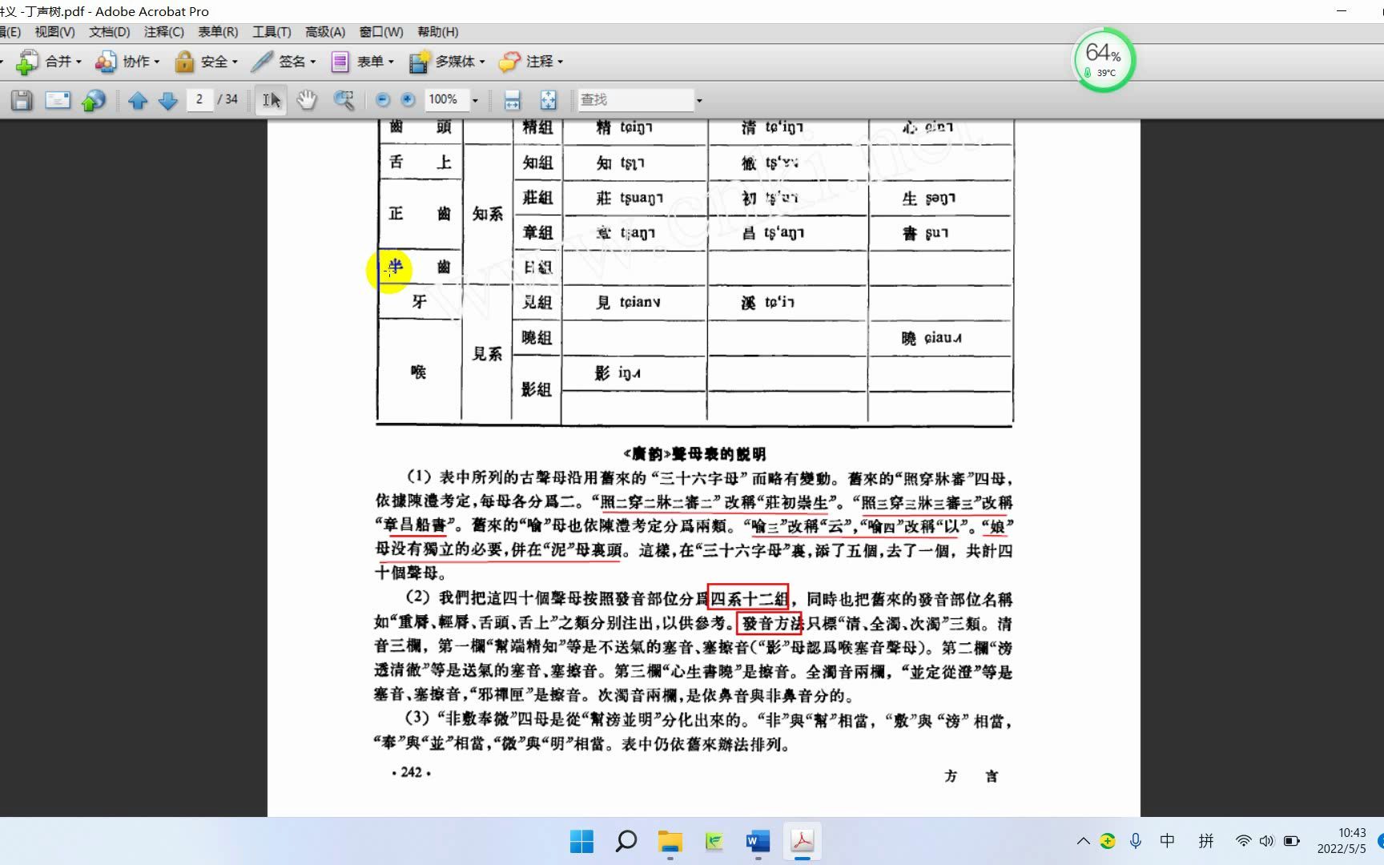Open the zoom percentage dropdown arrow
Viewport: 1384px width, 865px height.
(475, 100)
